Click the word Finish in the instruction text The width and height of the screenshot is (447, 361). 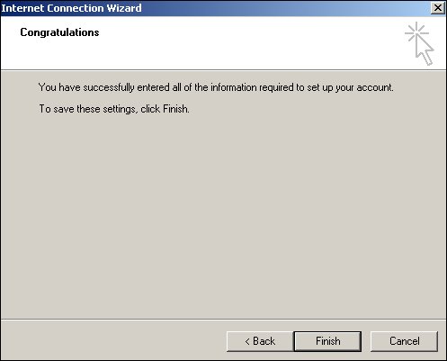(x=175, y=109)
